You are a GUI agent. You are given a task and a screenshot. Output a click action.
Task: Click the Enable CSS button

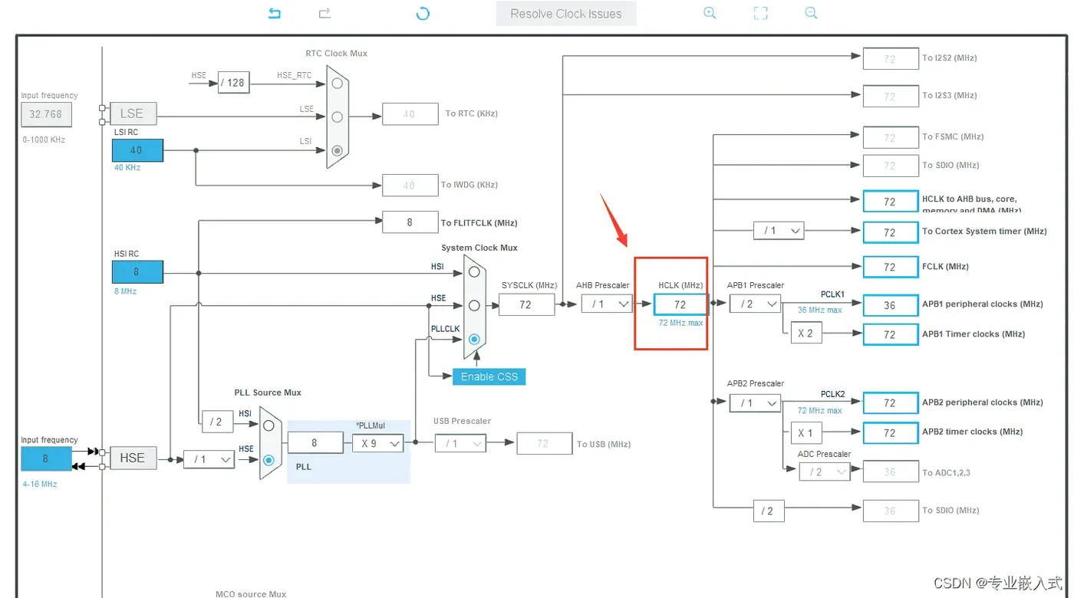489,376
